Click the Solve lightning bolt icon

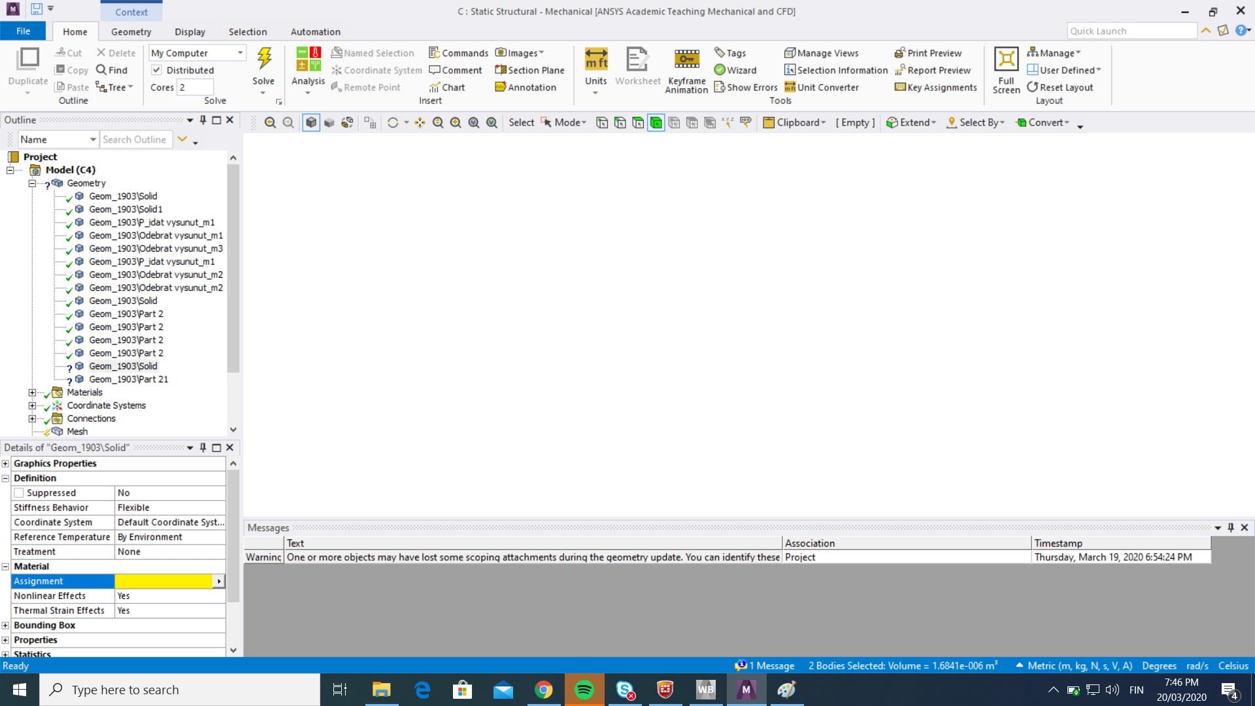[264, 59]
